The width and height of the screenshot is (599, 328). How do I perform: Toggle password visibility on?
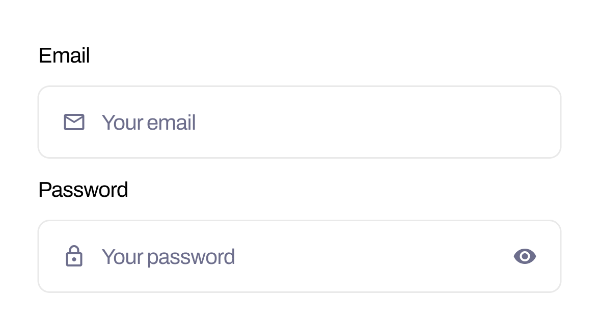525,256
